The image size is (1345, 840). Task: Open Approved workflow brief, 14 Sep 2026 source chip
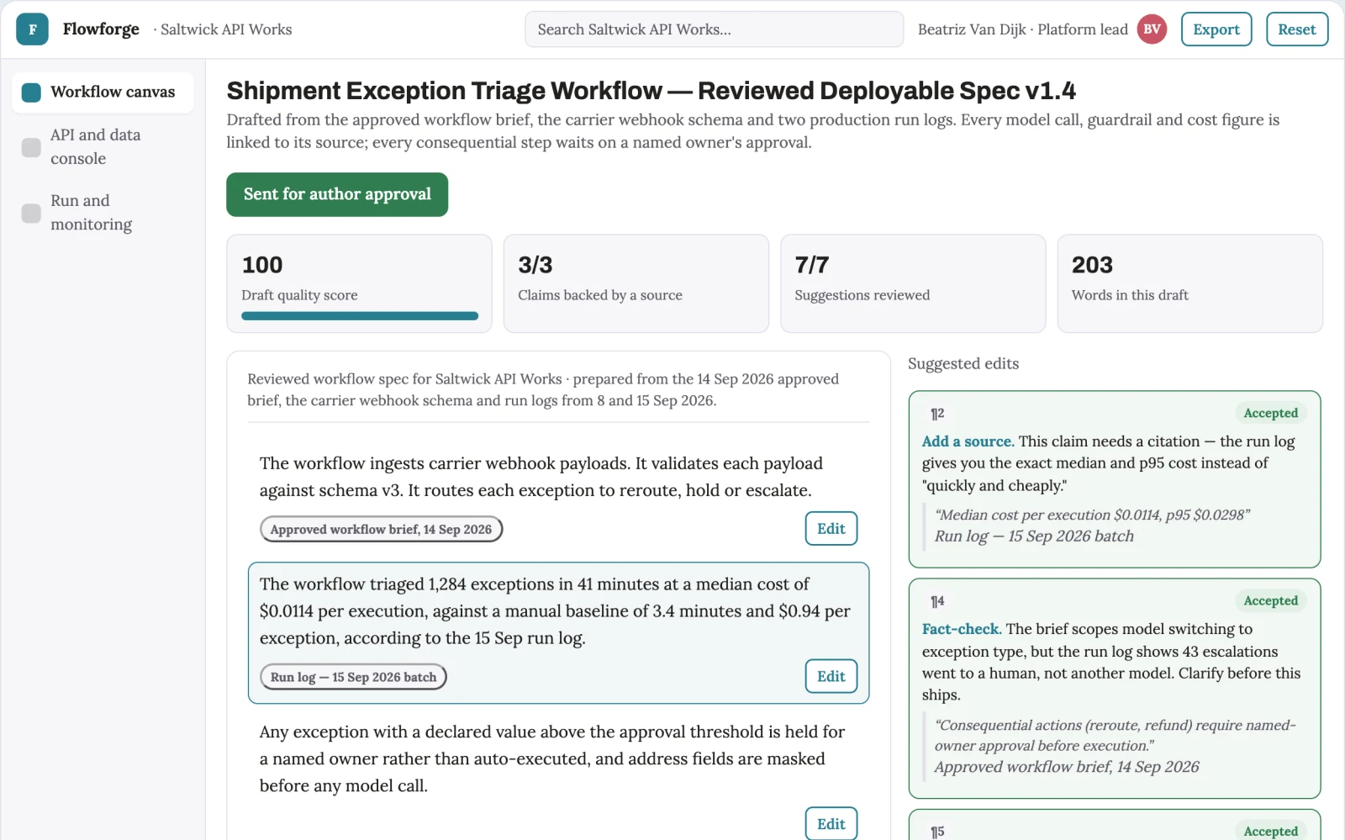tap(381, 530)
